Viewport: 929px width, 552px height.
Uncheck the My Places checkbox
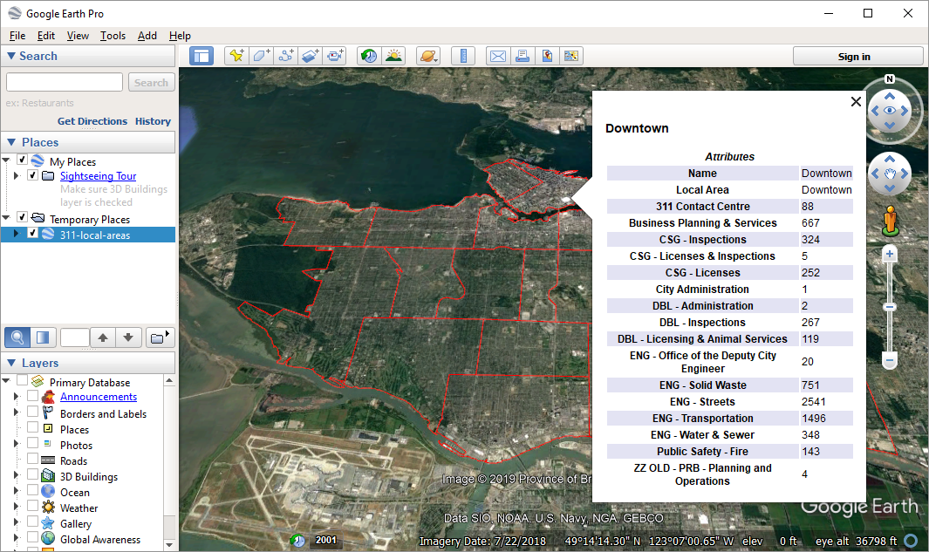(x=23, y=160)
